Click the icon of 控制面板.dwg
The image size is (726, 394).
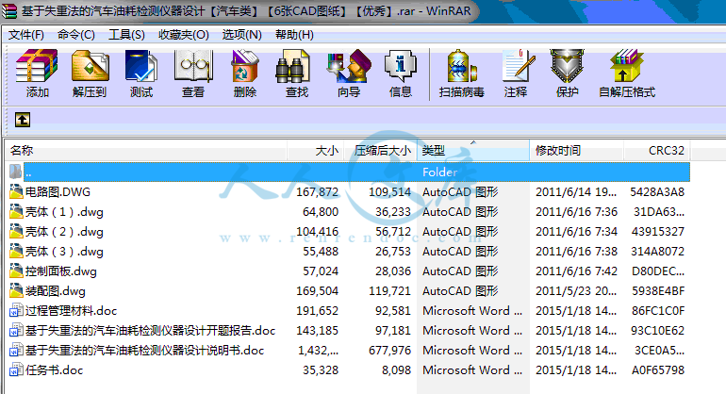(x=16, y=271)
